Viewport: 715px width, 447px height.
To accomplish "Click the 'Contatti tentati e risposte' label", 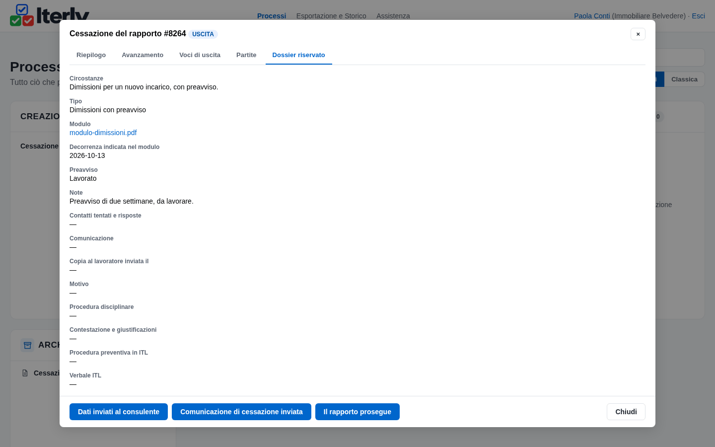I will tap(105, 216).
